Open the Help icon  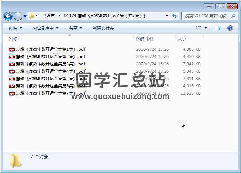230,28
